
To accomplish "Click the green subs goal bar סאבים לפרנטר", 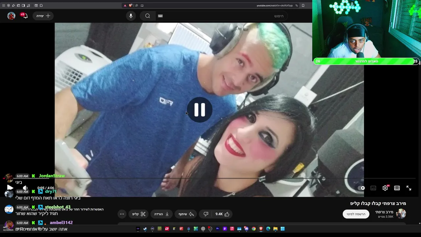I will [366, 61].
